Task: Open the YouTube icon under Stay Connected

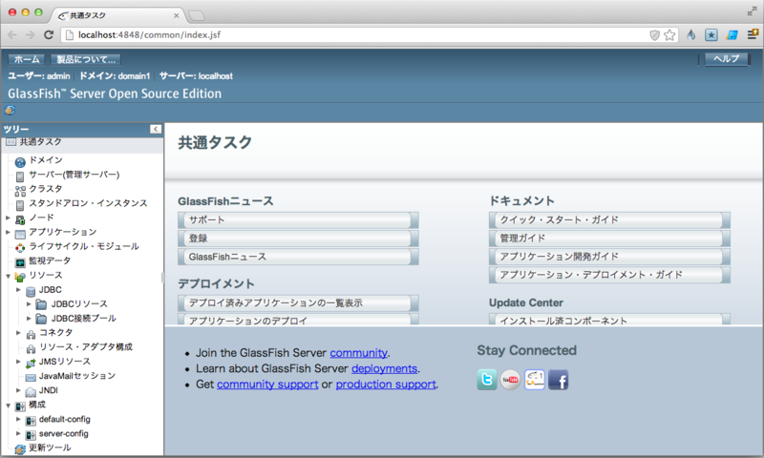Action: (x=510, y=380)
